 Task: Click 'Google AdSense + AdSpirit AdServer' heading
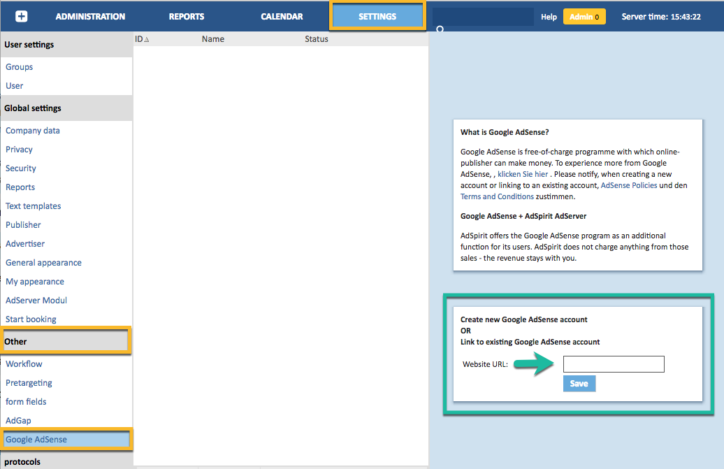[523, 217]
